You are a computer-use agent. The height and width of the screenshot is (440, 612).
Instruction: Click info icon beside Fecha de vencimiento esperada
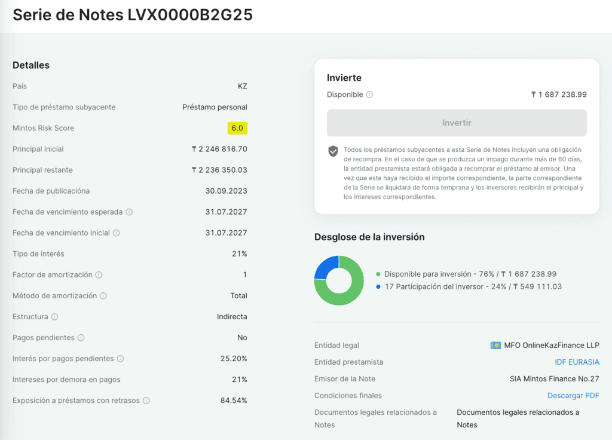[x=129, y=212]
